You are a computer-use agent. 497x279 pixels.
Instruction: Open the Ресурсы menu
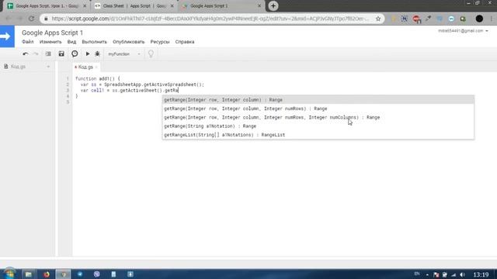tap(160, 42)
